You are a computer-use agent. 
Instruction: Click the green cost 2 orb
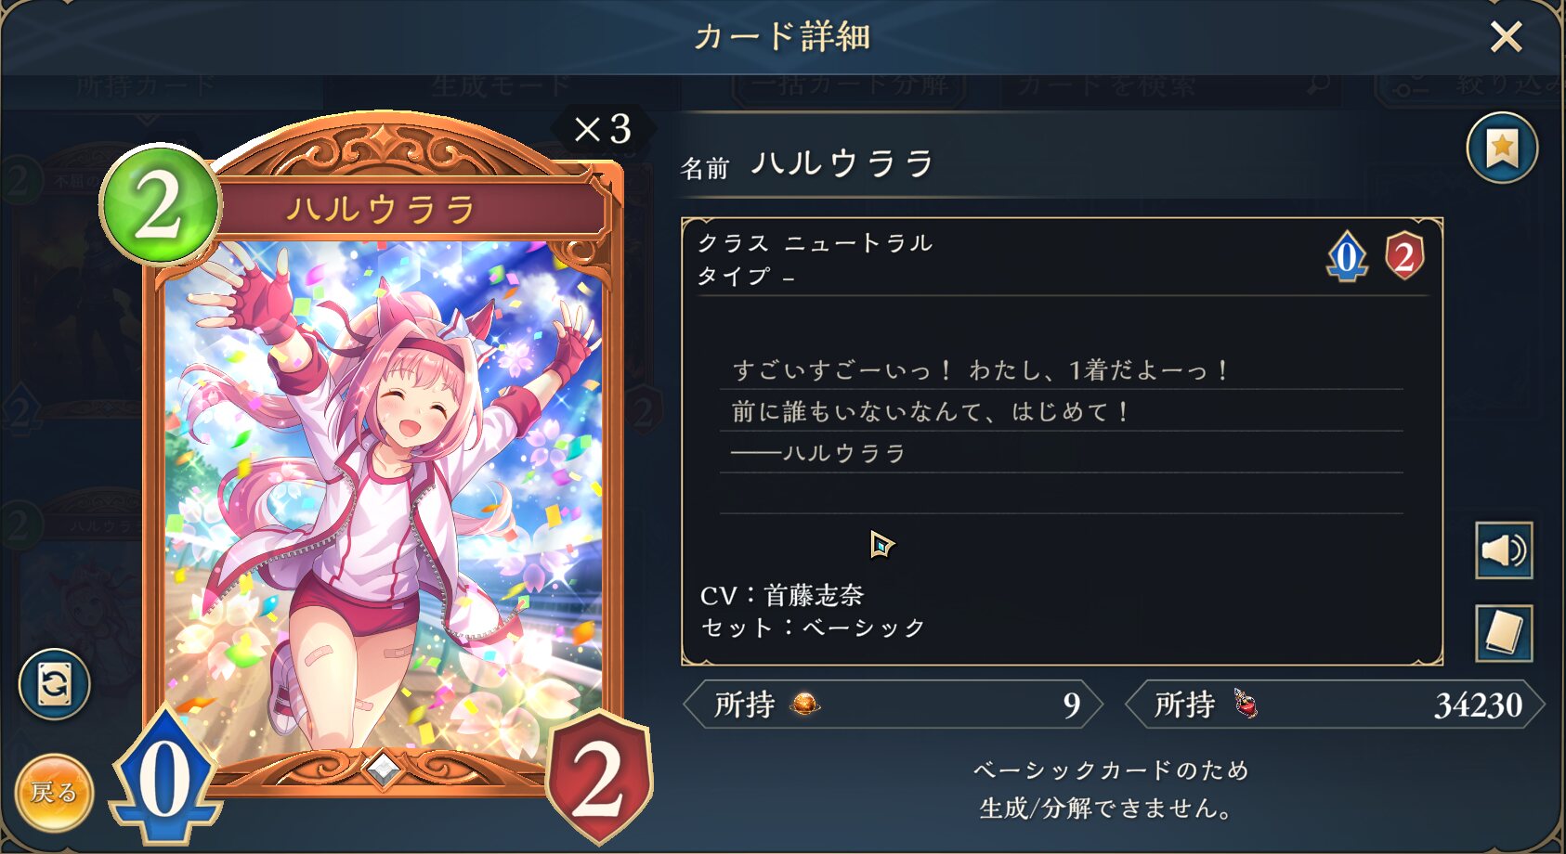click(160, 204)
